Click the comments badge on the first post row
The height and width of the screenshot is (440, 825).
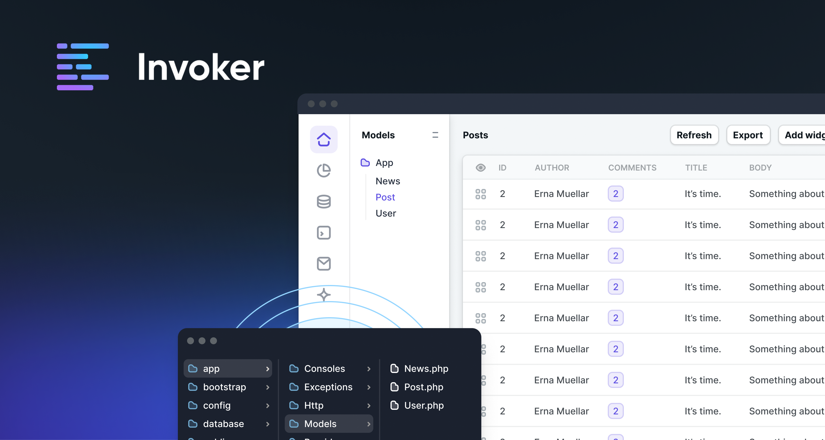[x=616, y=194]
